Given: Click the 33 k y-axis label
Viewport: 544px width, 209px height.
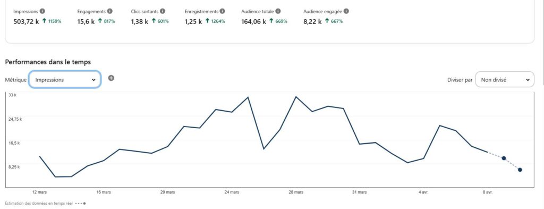Looking at the screenshot, I should 13,95.
